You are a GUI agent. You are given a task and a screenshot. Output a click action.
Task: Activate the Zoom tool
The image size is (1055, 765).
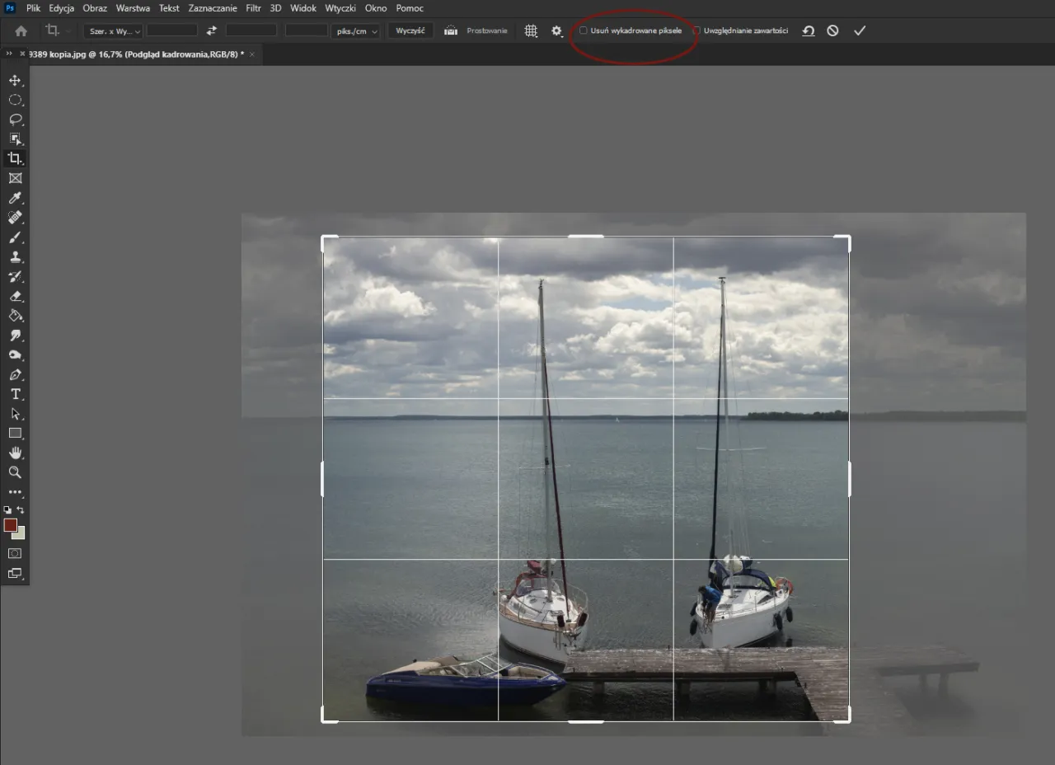tap(15, 472)
